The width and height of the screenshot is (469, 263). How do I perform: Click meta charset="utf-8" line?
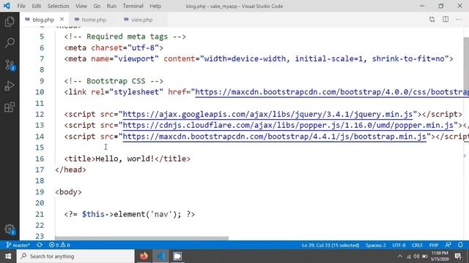tap(114, 47)
